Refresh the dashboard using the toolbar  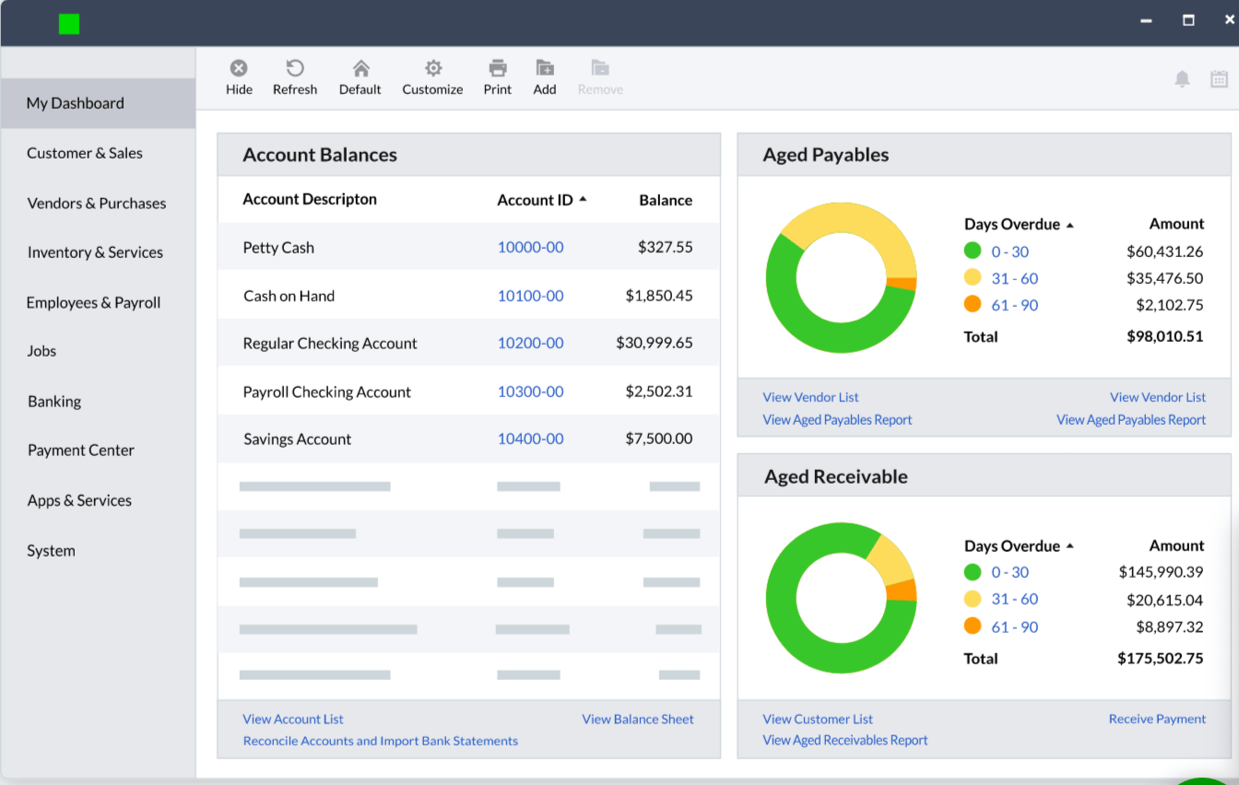coord(295,69)
